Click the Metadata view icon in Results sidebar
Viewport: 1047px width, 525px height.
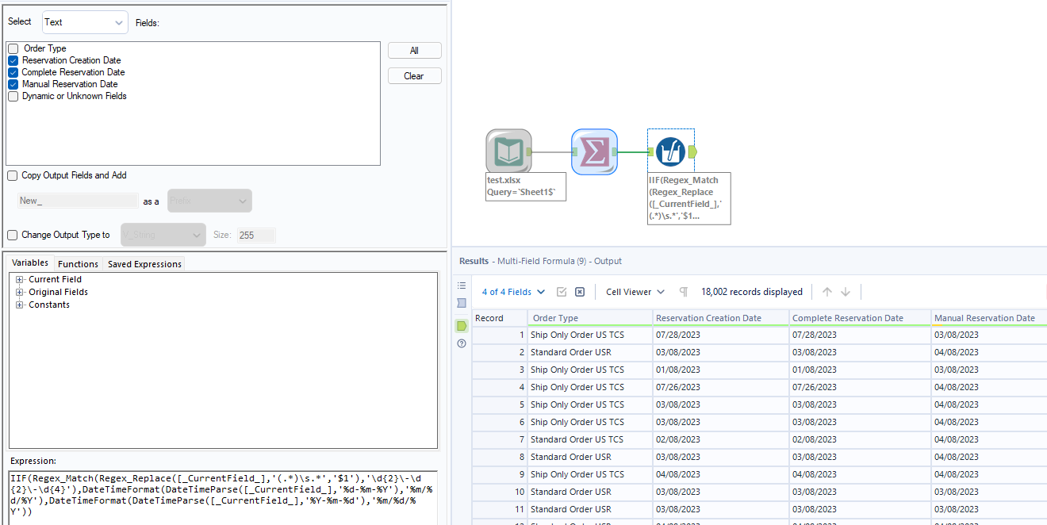point(462,303)
